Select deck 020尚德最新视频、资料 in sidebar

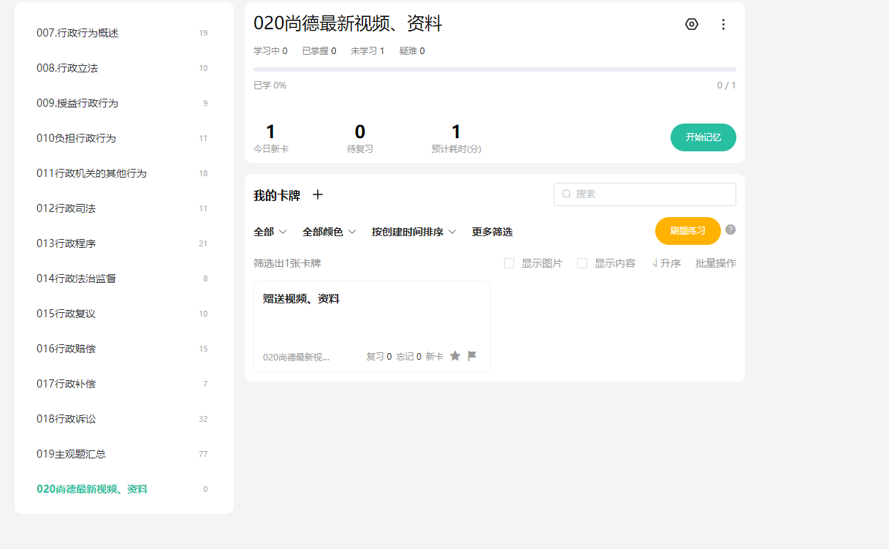(x=124, y=489)
